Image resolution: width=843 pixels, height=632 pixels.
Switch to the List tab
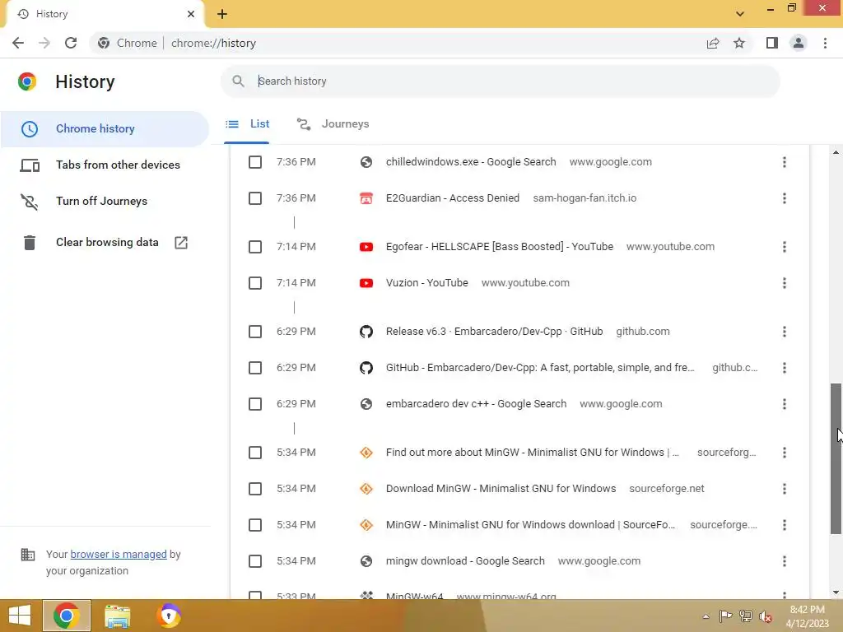(247, 124)
